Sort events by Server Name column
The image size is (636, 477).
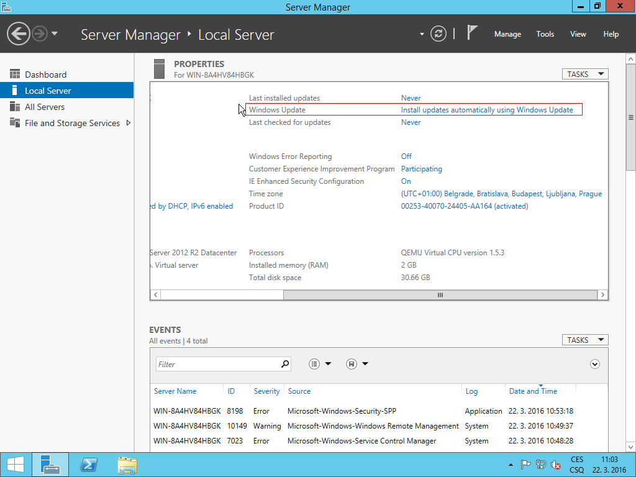coord(175,391)
